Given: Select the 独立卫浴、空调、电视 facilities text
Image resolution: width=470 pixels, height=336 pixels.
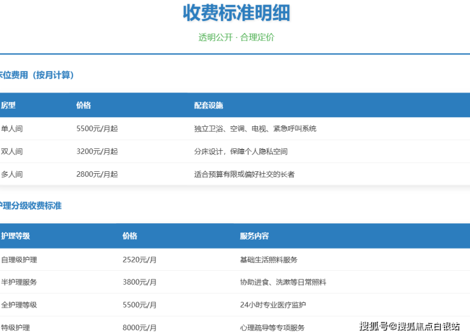Looking at the screenshot, I should coord(255,129).
